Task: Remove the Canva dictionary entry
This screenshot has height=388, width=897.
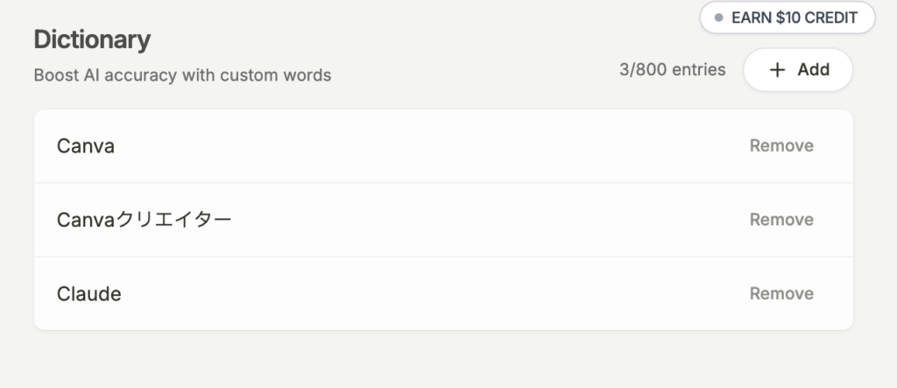Action: tap(781, 145)
